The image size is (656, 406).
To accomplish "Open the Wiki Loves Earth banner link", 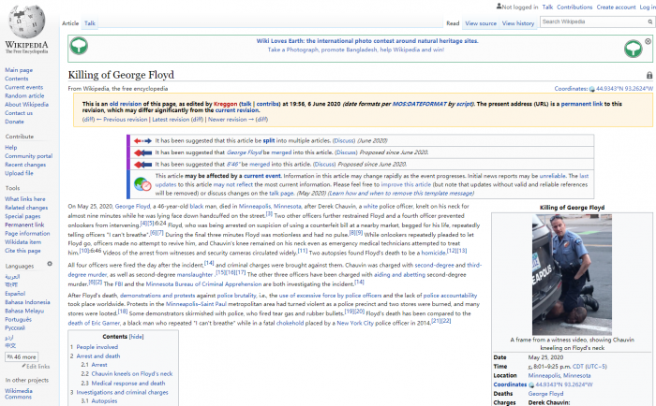I will (367, 41).
